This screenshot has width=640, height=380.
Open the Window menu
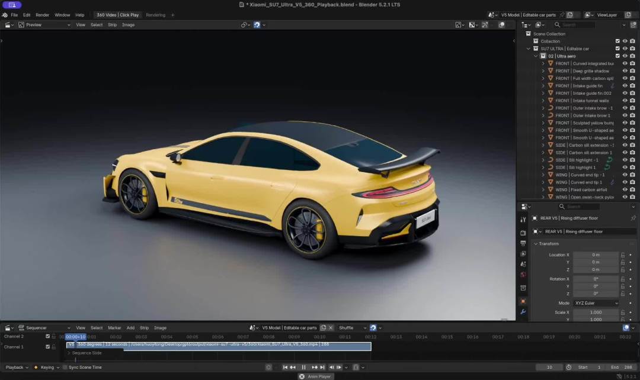coord(62,15)
